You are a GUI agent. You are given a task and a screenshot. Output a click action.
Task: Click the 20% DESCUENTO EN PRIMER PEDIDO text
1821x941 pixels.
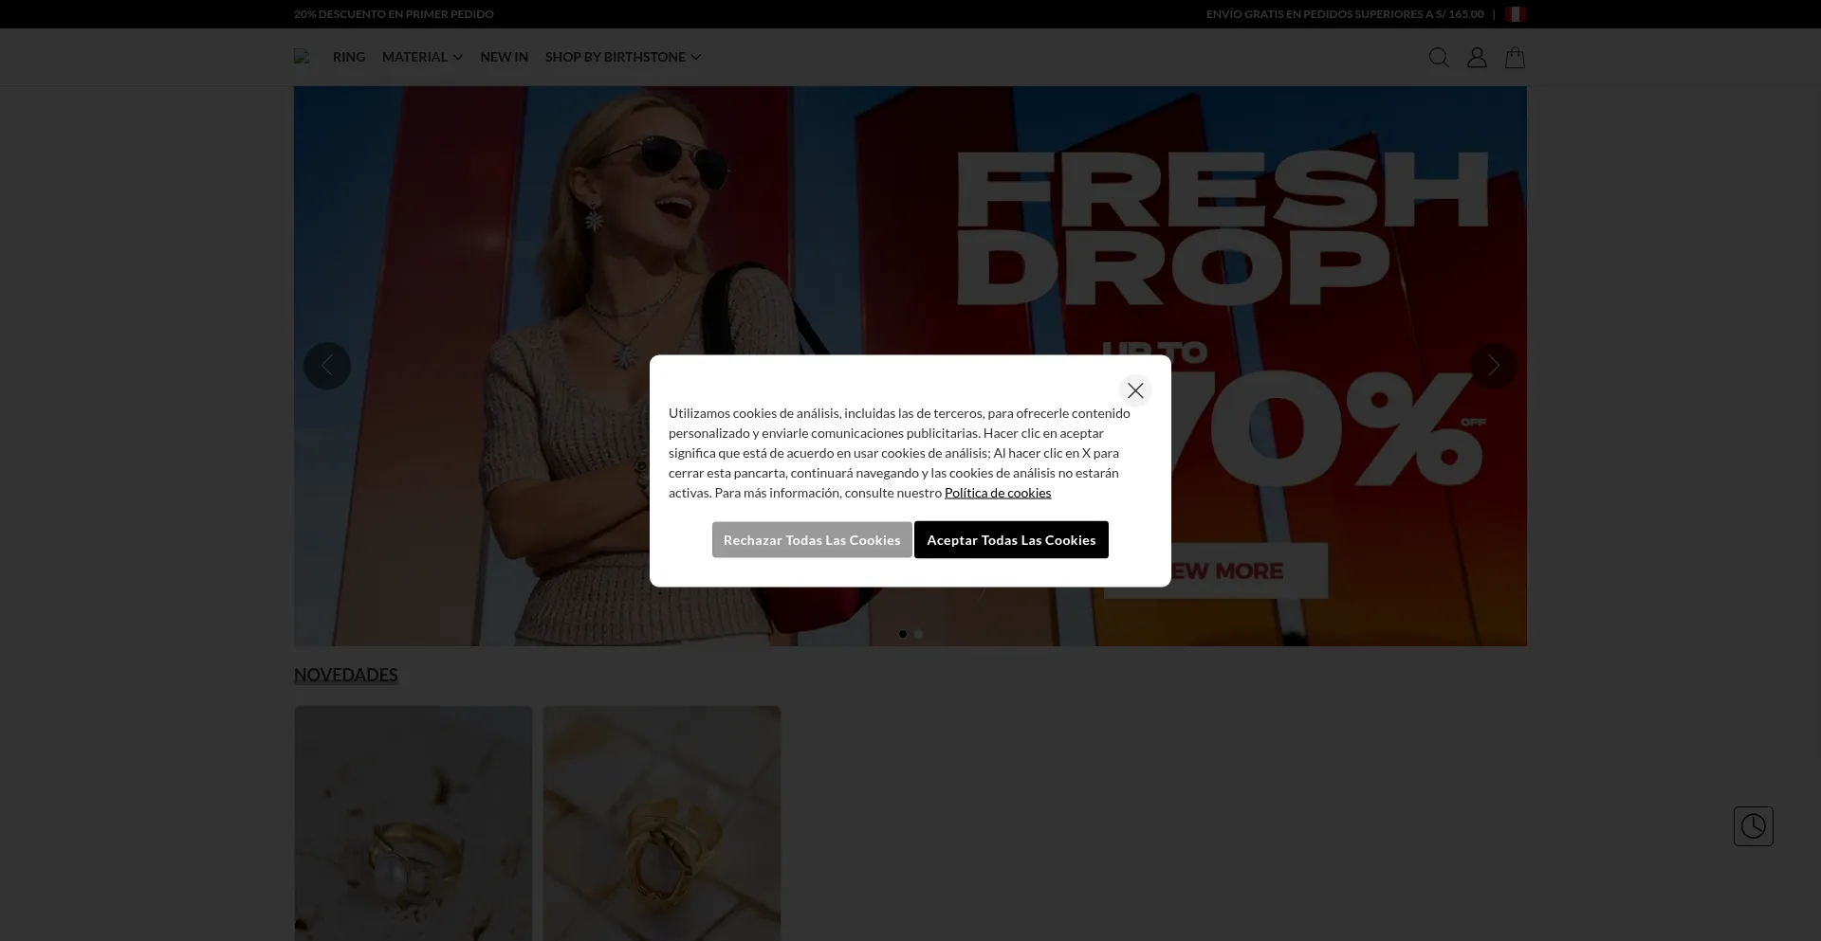pyautogui.click(x=394, y=14)
